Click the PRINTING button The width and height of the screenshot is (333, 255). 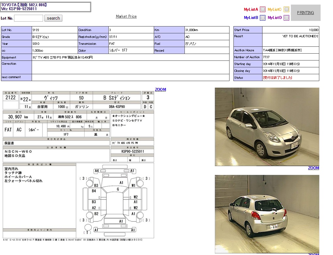(305, 13)
